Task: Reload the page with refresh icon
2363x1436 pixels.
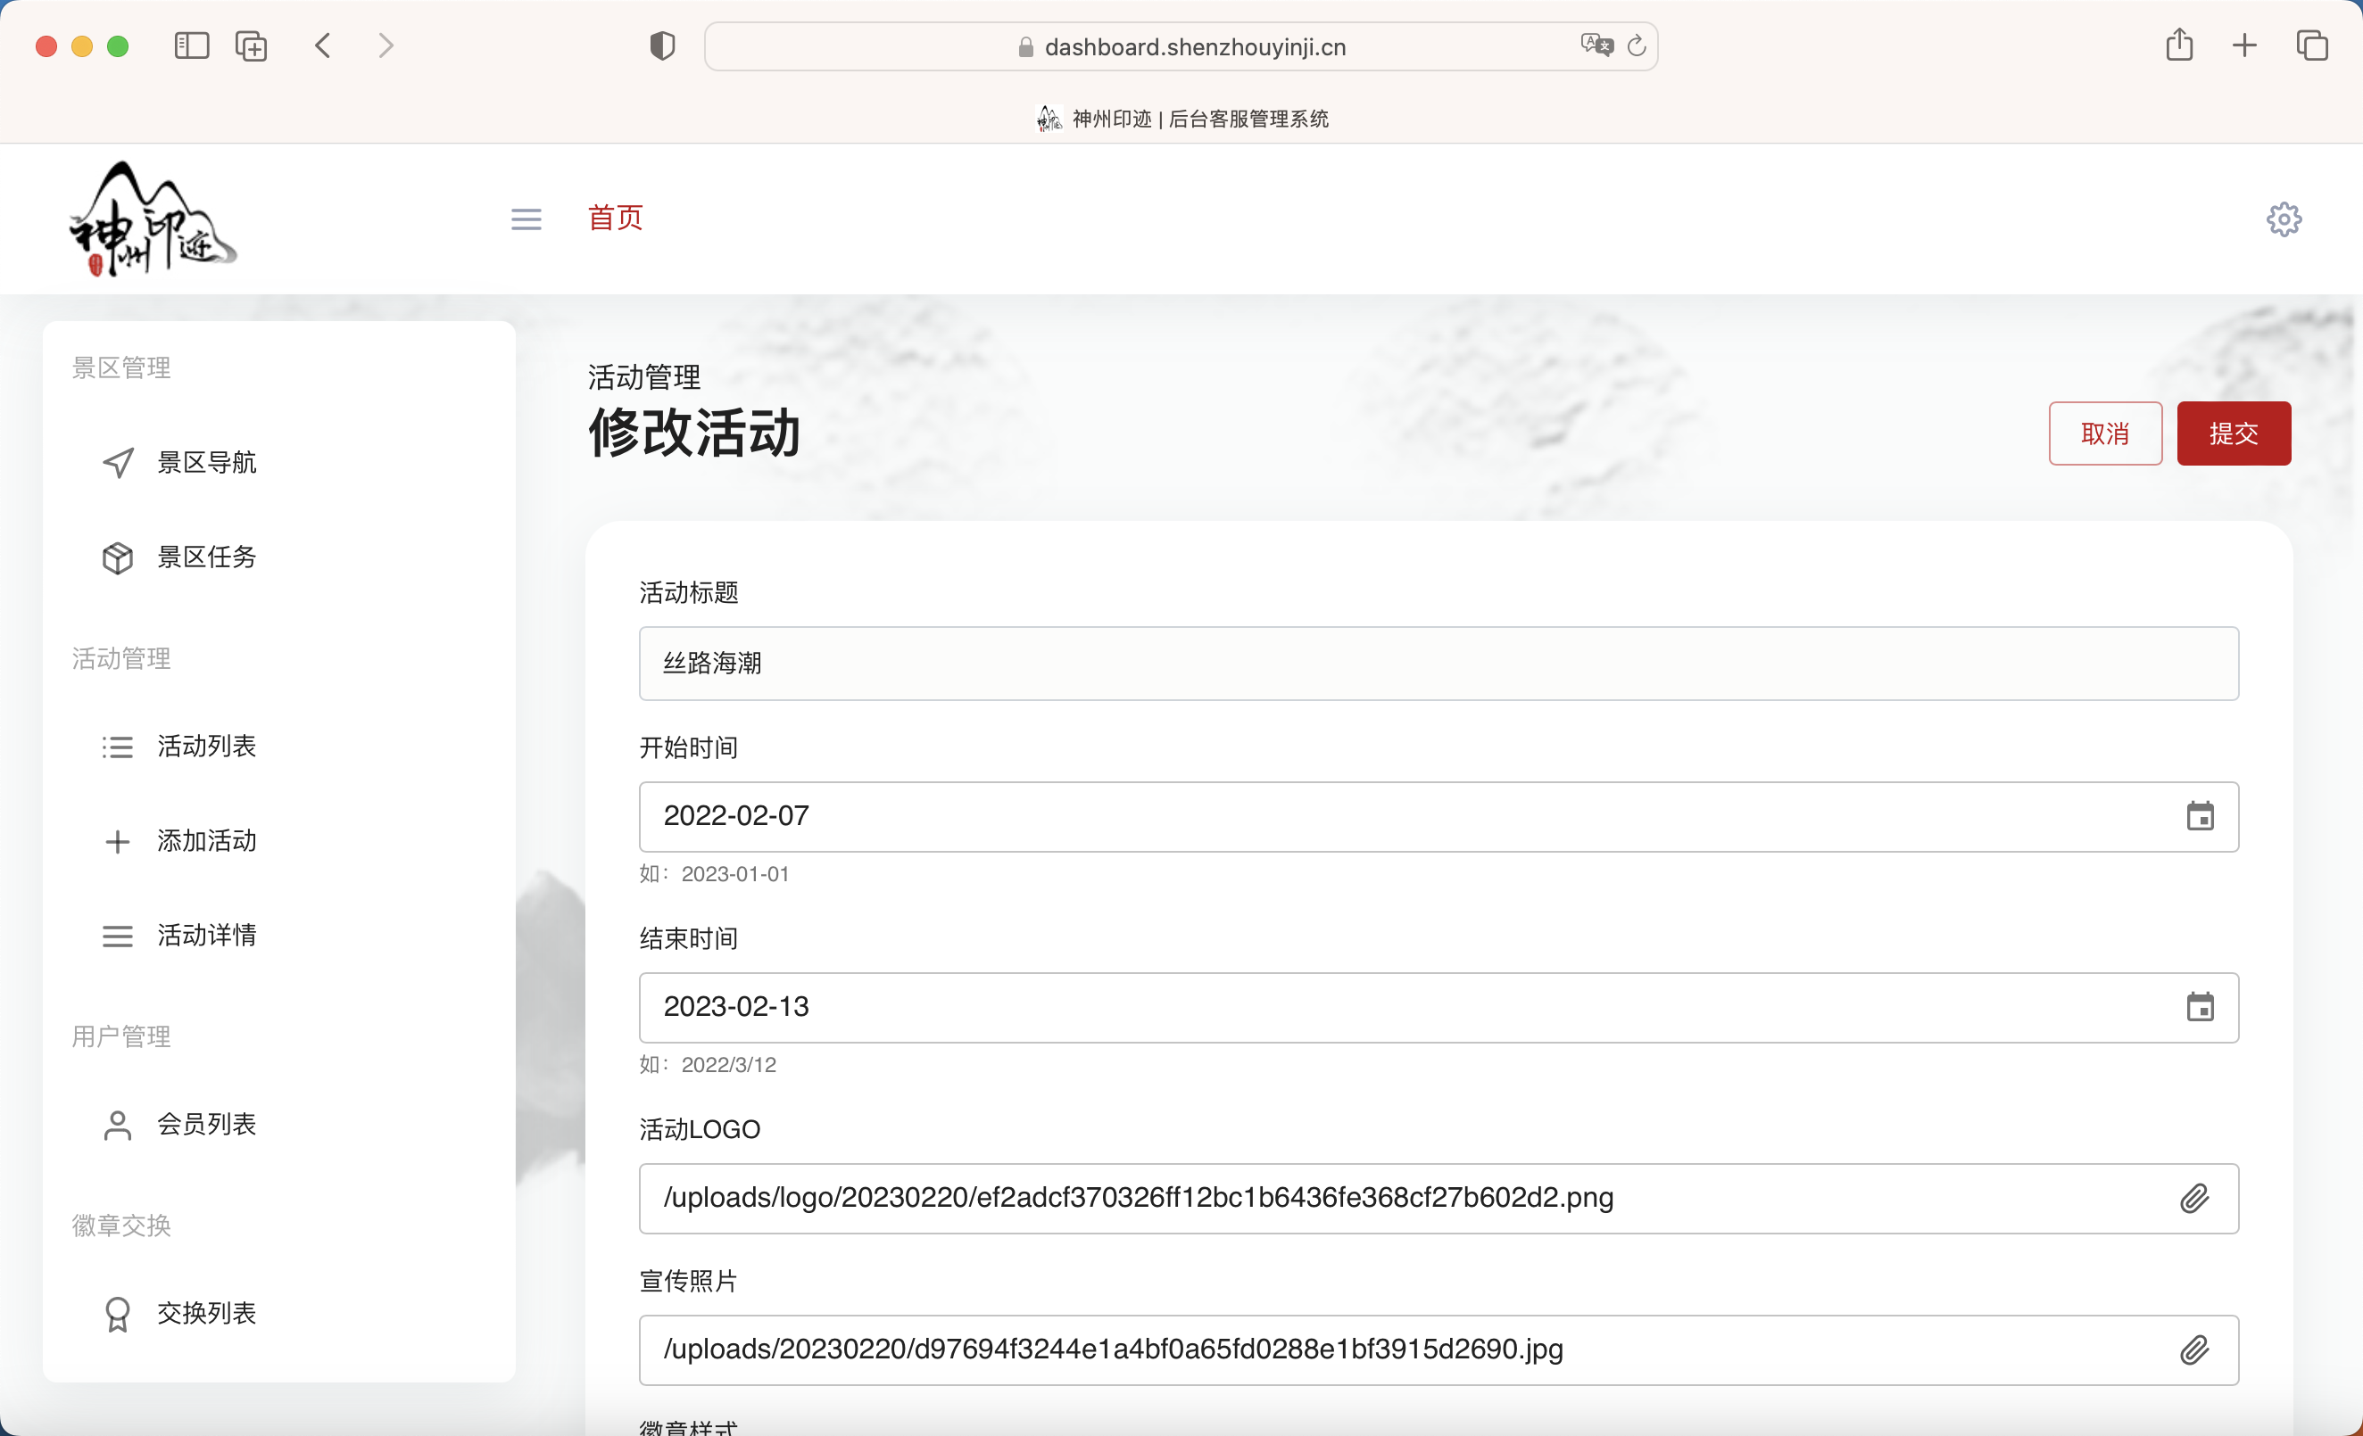Action: (1637, 45)
